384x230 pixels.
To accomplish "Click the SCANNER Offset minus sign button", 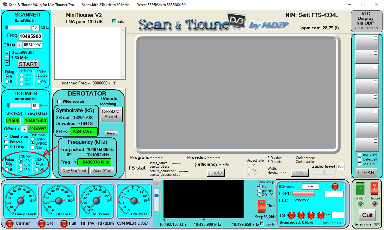I will coord(19,45).
